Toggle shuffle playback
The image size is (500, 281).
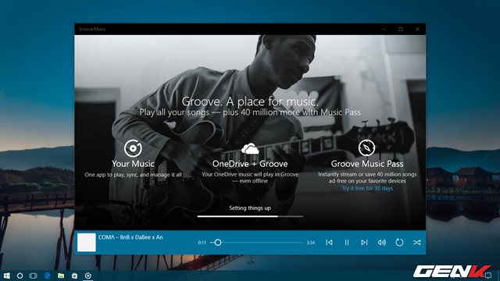(x=416, y=243)
